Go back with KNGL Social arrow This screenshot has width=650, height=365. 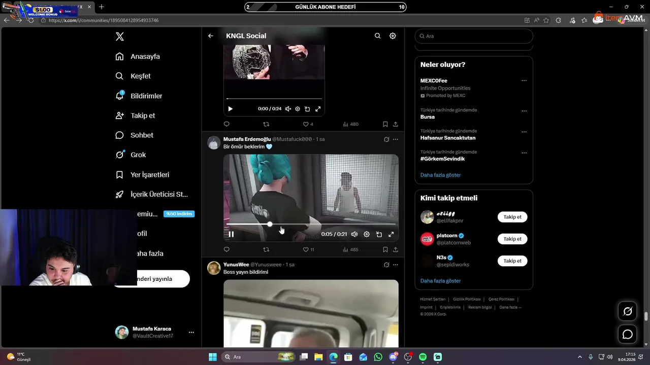(x=211, y=36)
